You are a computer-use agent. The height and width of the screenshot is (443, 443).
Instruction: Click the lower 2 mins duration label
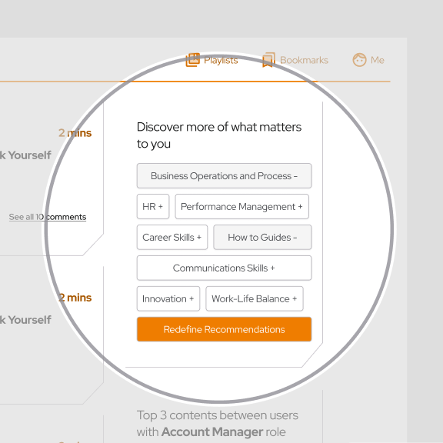click(75, 298)
